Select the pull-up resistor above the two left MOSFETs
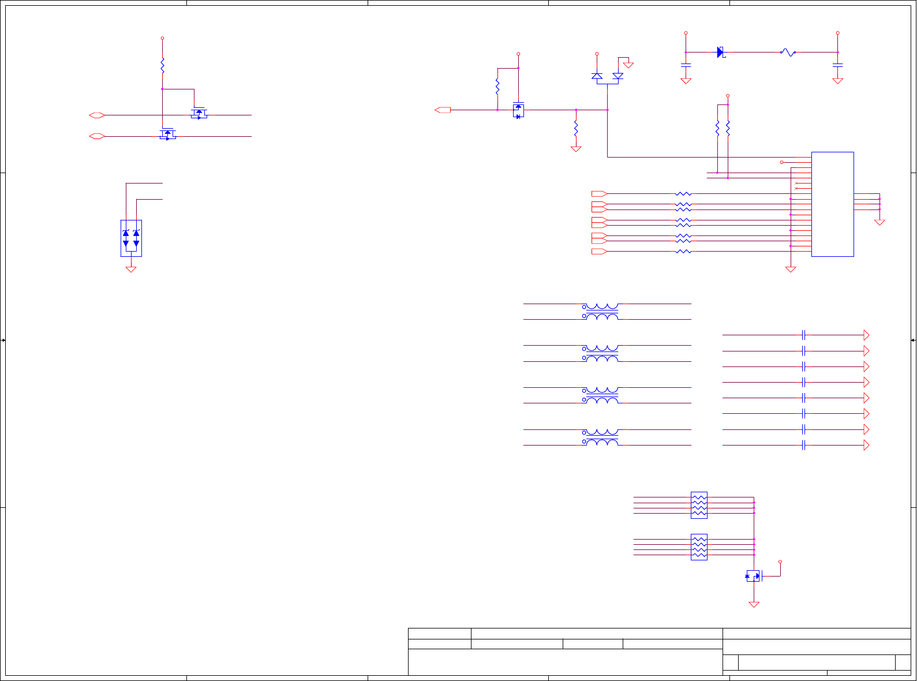917x681 pixels. pyautogui.click(x=163, y=65)
